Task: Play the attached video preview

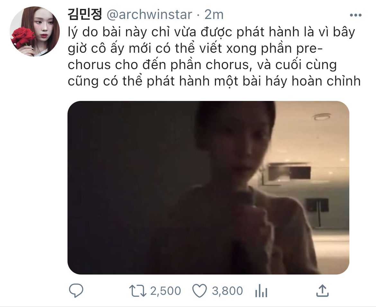Action: pyautogui.click(x=208, y=187)
